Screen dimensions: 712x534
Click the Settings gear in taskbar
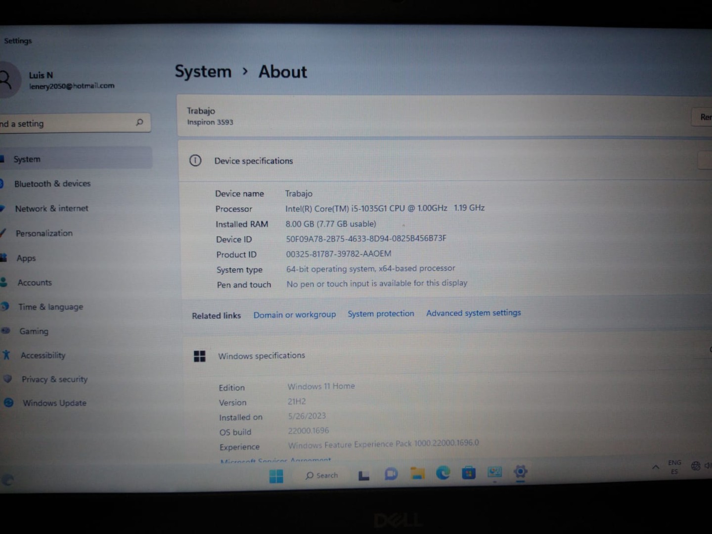point(520,472)
